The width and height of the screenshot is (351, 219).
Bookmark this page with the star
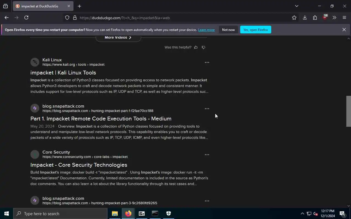[x=294, y=18]
